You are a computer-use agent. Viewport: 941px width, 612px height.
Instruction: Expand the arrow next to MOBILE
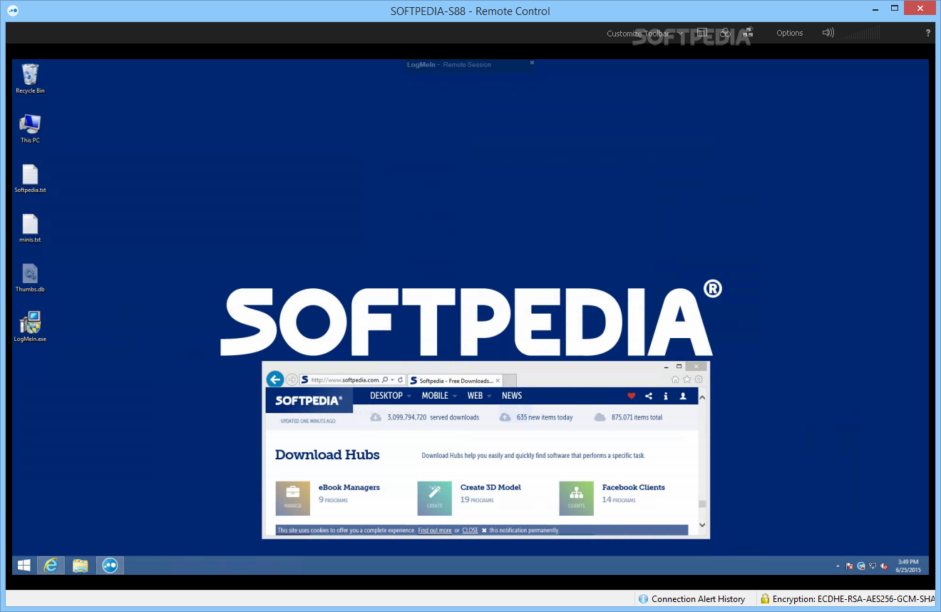(x=455, y=397)
